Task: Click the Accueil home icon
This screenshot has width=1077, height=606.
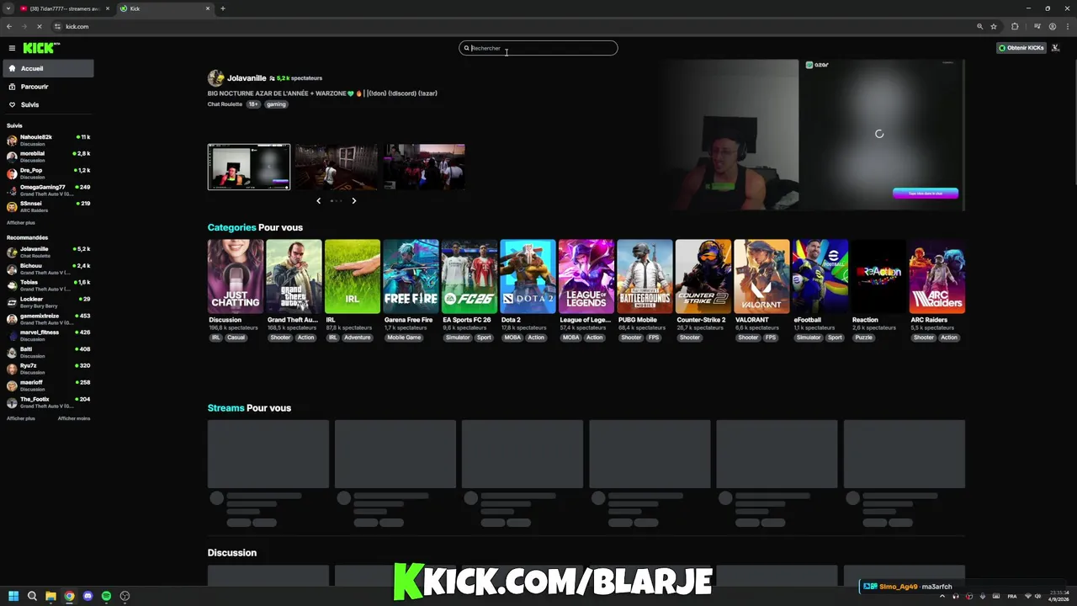Action: 12,68
